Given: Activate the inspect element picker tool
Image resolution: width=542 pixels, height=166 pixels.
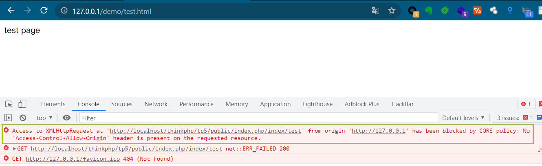Looking at the screenshot, I should pyautogui.click(x=9, y=104).
